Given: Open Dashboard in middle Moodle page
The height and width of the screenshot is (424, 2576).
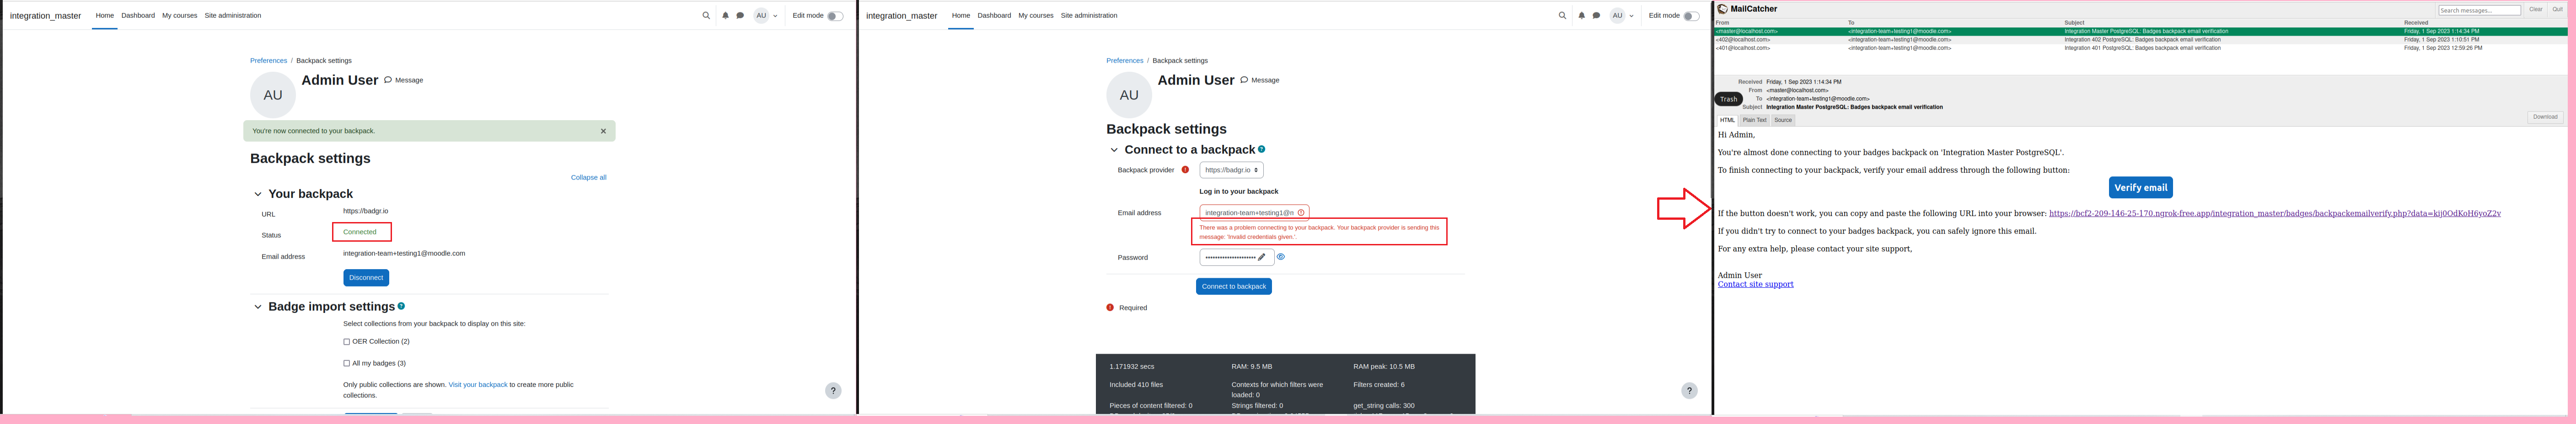Looking at the screenshot, I should [994, 16].
